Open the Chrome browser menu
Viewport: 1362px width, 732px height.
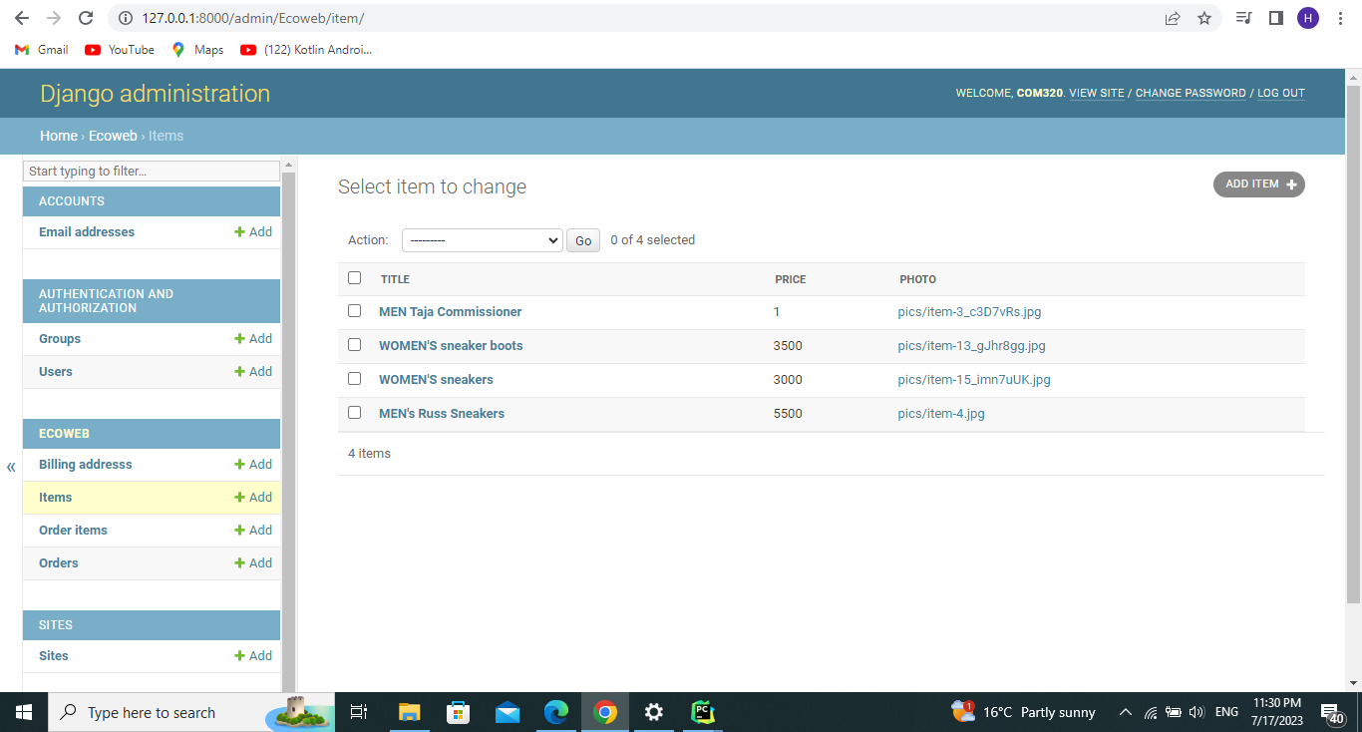point(1339,19)
